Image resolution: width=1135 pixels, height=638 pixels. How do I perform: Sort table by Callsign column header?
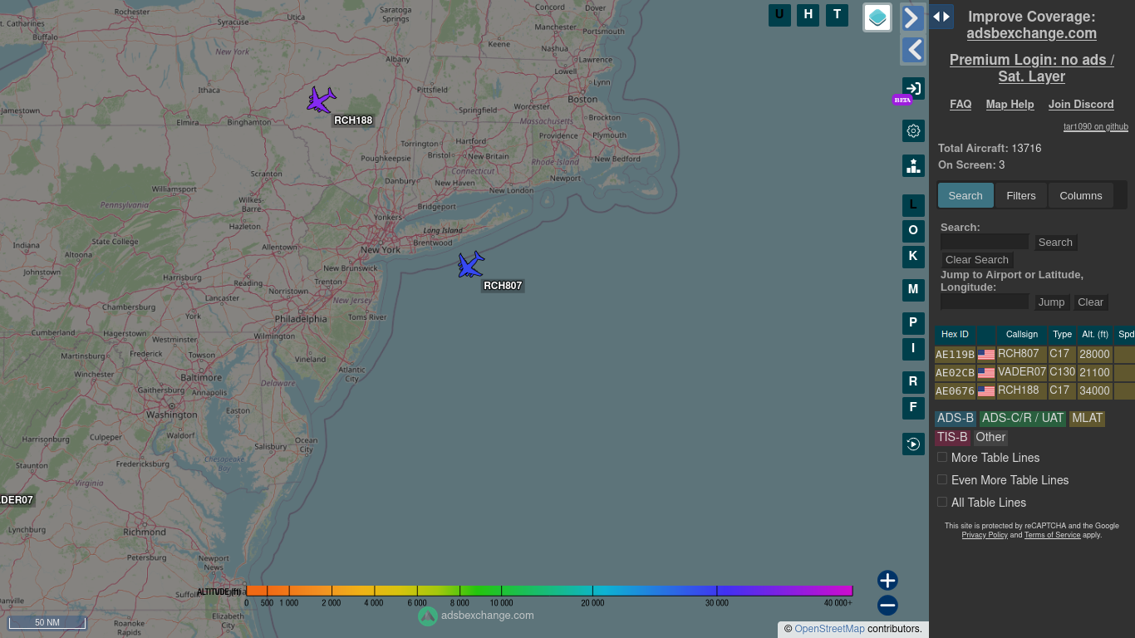click(x=1022, y=335)
